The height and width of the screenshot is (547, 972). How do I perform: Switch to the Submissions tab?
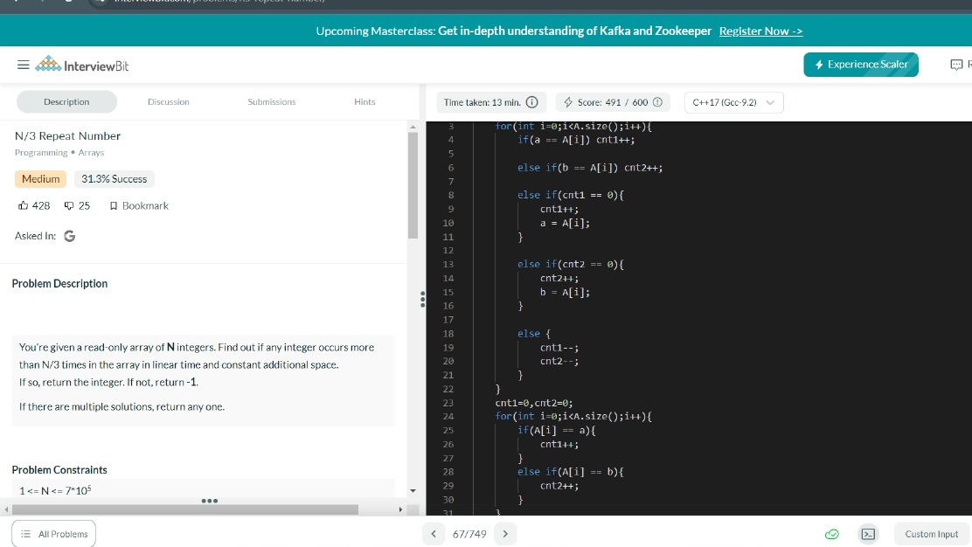click(271, 101)
